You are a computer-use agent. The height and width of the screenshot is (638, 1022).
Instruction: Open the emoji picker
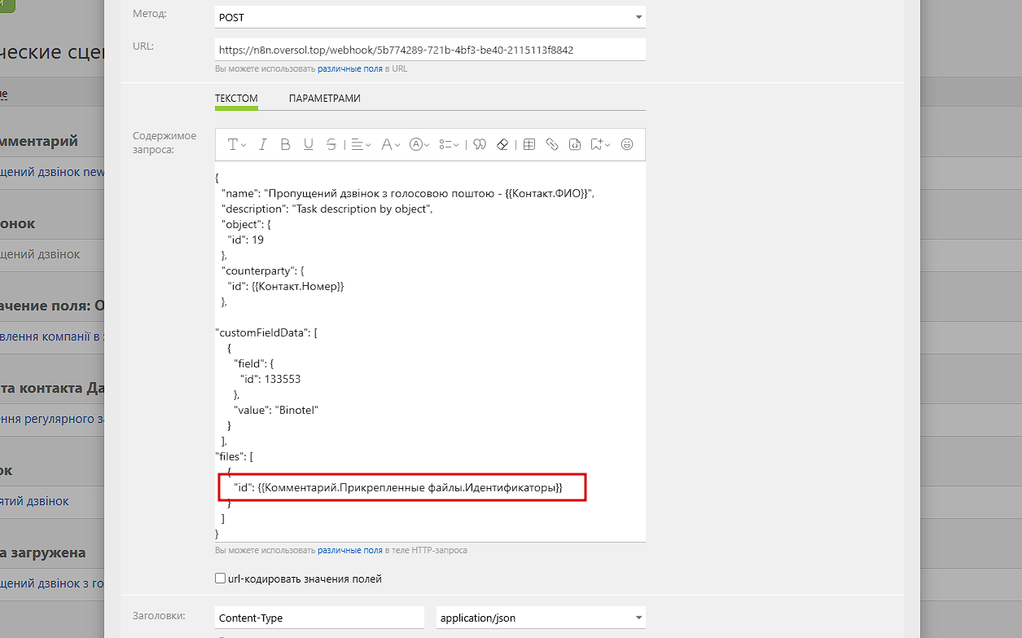tap(627, 144)
